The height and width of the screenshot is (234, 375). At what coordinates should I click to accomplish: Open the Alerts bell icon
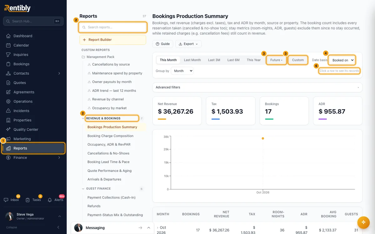[x=50, y=200]
